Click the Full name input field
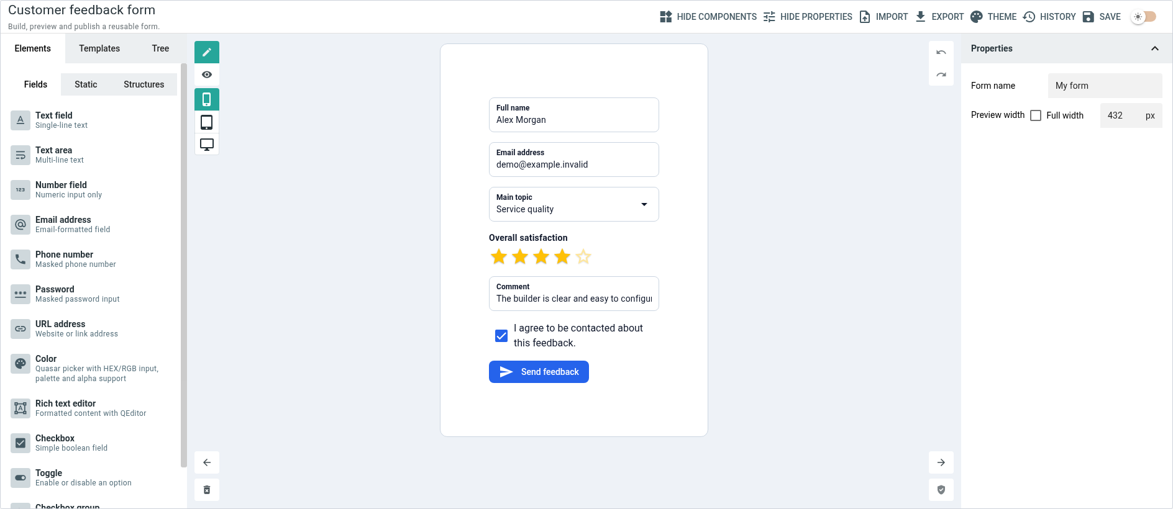This screenshot has height=509, width=1173. [x=574, y=115]
